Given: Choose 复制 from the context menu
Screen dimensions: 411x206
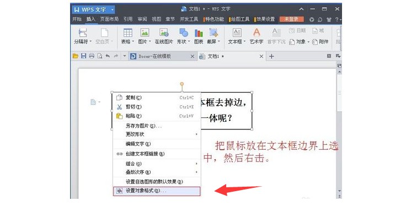Looking at the screenshot, I should (x=157, y=97).
